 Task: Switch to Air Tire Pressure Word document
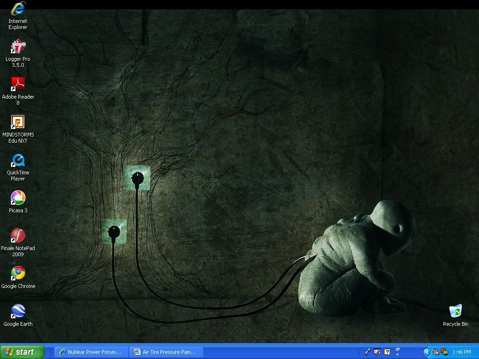[167, 352]
